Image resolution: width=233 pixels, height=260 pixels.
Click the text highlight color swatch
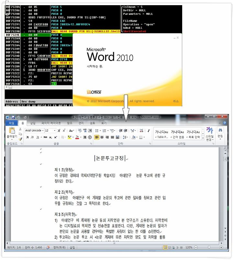70,137
